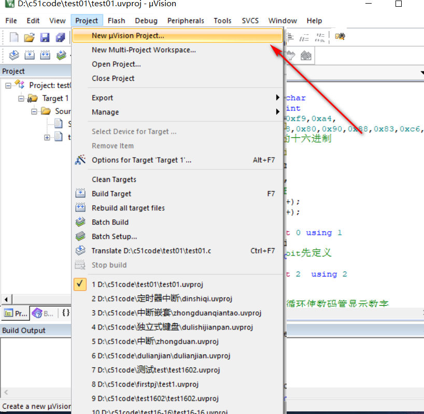Open the View menu
Image resolution: width=424 pixels, height=414 pixels.
(58, 21)
